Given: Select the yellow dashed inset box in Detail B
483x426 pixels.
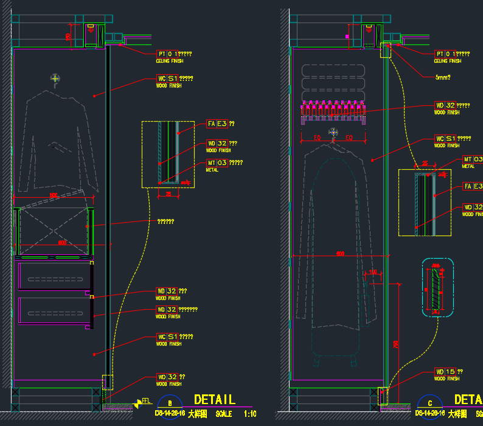Looking at the screenshot, I should pos(168,155).
